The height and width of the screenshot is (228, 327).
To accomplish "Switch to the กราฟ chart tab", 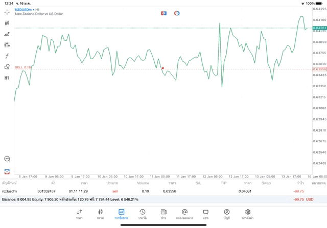I will pyautogui.click(x=100, y=214).
